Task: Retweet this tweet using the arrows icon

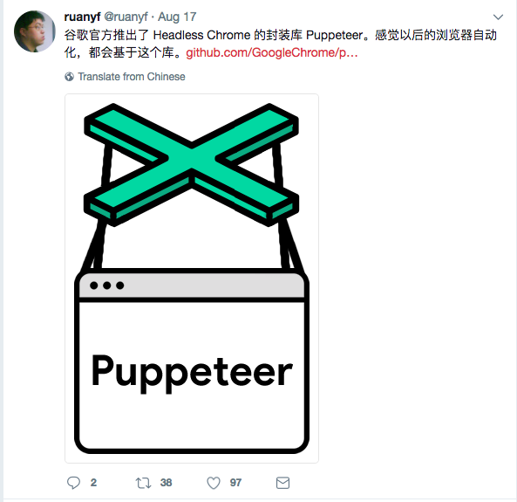Action: pyautogui.click(x=143, y=483)
